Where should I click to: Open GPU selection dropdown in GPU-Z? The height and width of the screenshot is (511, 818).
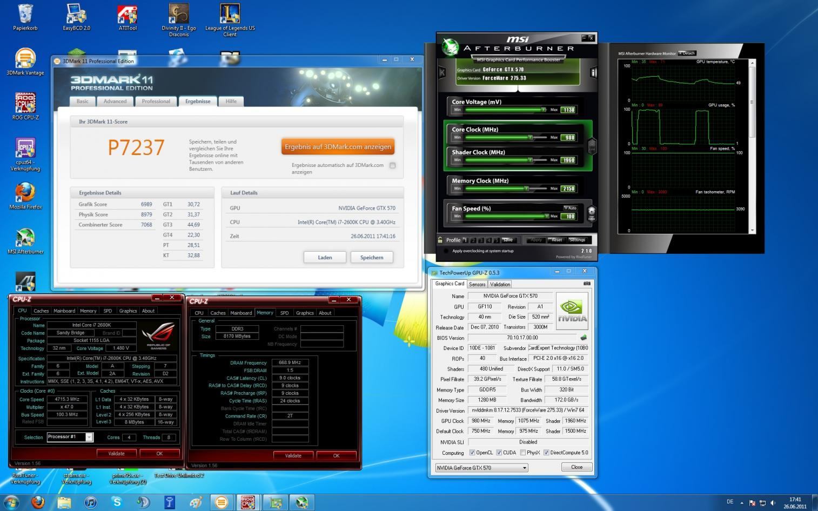481,468
